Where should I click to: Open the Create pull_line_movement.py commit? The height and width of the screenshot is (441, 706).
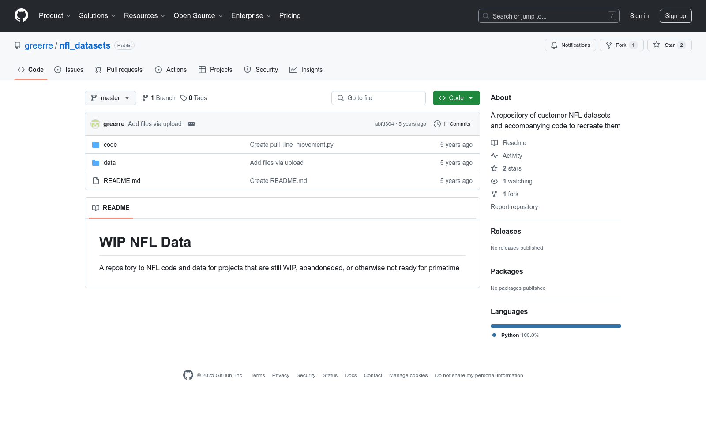coord(292,145)
